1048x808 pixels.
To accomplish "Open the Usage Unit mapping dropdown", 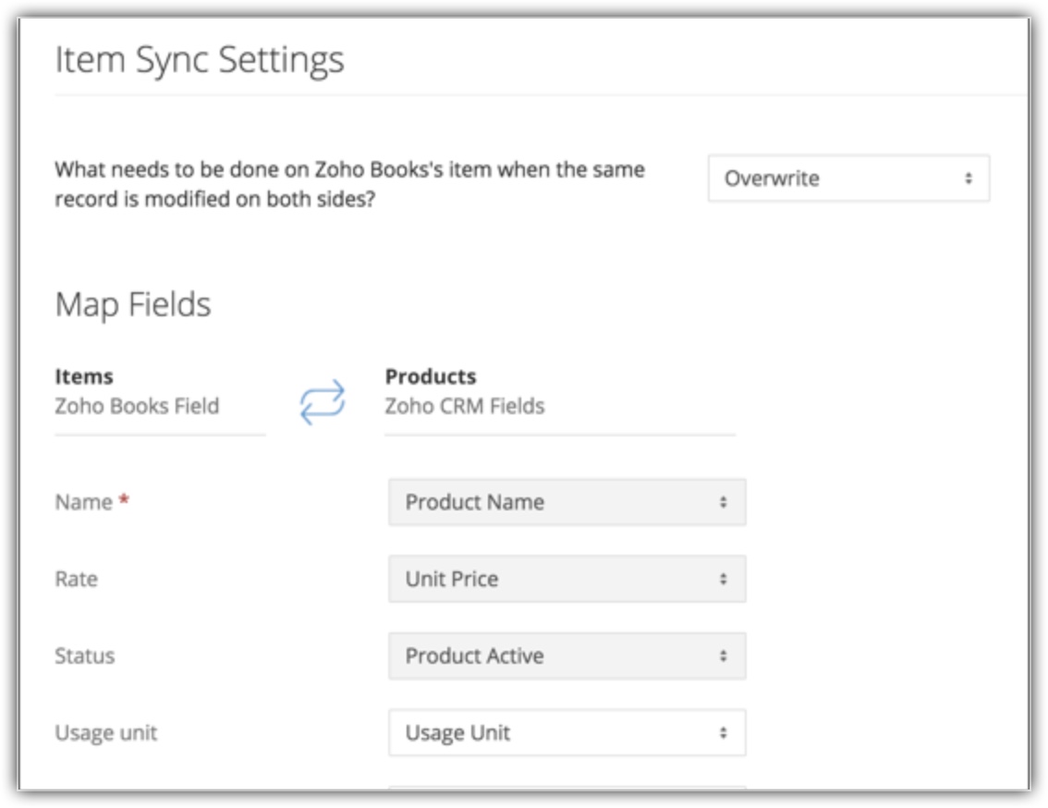I will pyautogui.click(x=567, y=733).
